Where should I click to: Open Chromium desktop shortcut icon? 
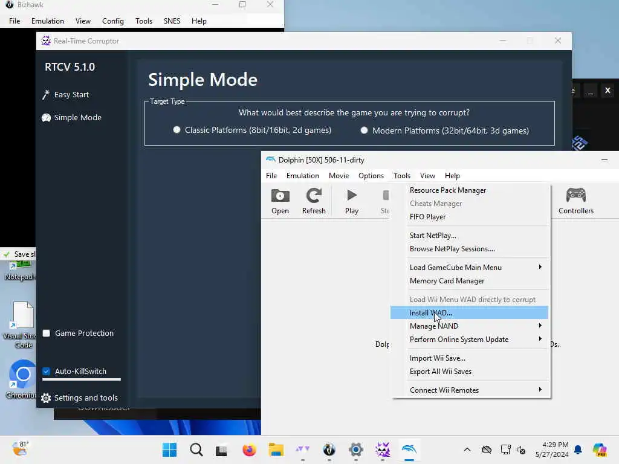pos(22,374)
